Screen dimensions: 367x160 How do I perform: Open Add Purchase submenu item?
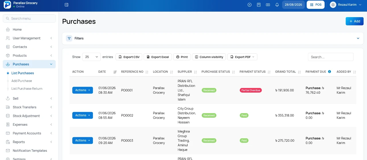tap(22, 81)
